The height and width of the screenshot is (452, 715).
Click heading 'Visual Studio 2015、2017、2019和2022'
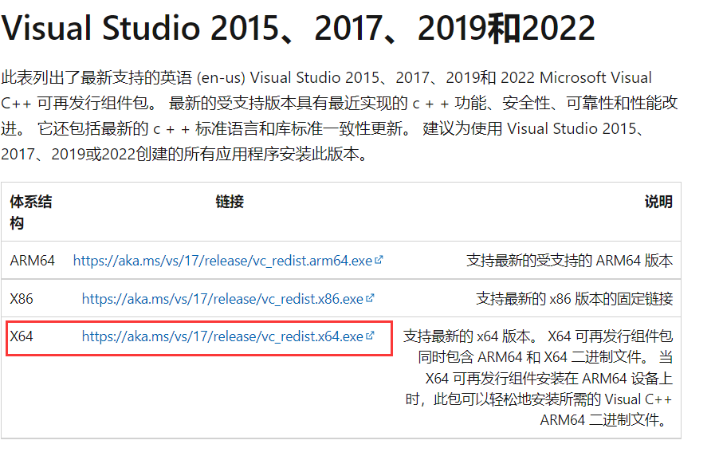298,28
